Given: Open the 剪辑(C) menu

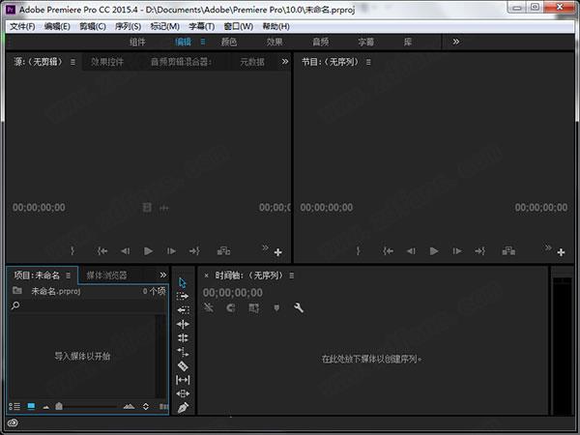Looking at the screenshot, I should (93, 27).
